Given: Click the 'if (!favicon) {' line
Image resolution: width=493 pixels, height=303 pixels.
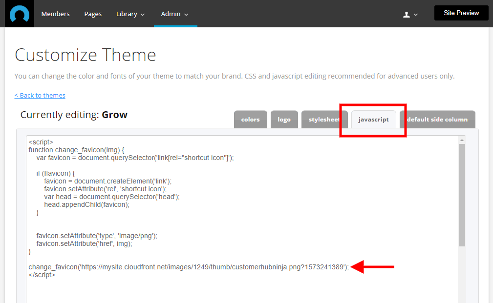Looking at the screenshot, I should (x=55, y=173).
